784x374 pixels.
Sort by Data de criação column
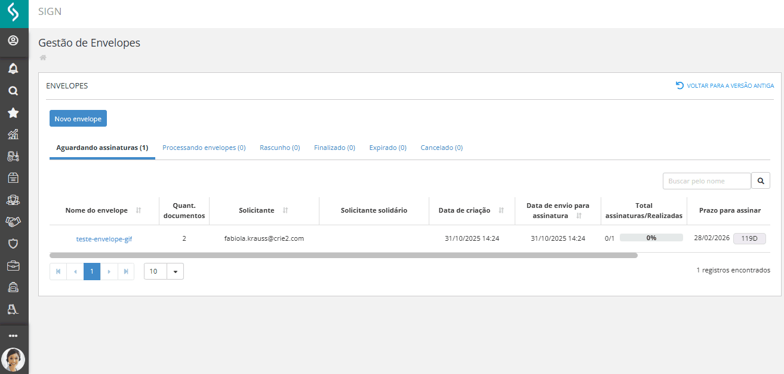(x=501, y=210)
